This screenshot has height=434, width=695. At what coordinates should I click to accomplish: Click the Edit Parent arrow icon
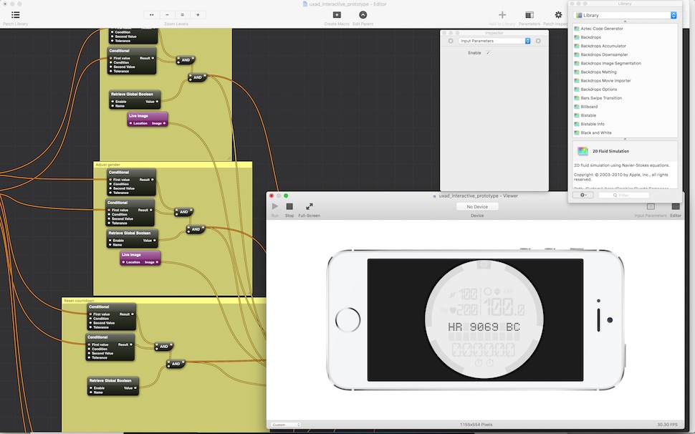363,15
